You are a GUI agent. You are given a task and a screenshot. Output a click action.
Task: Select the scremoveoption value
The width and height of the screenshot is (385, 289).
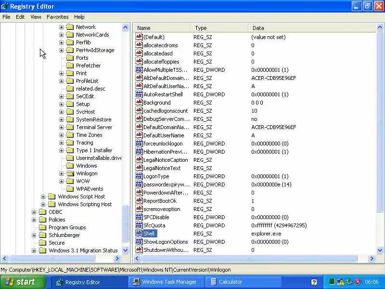(162, 209)
